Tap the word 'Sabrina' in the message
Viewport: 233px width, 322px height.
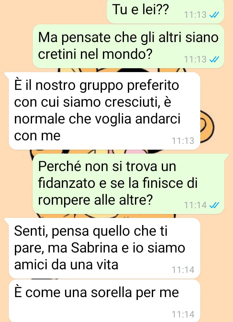click(x=94, y=248)
